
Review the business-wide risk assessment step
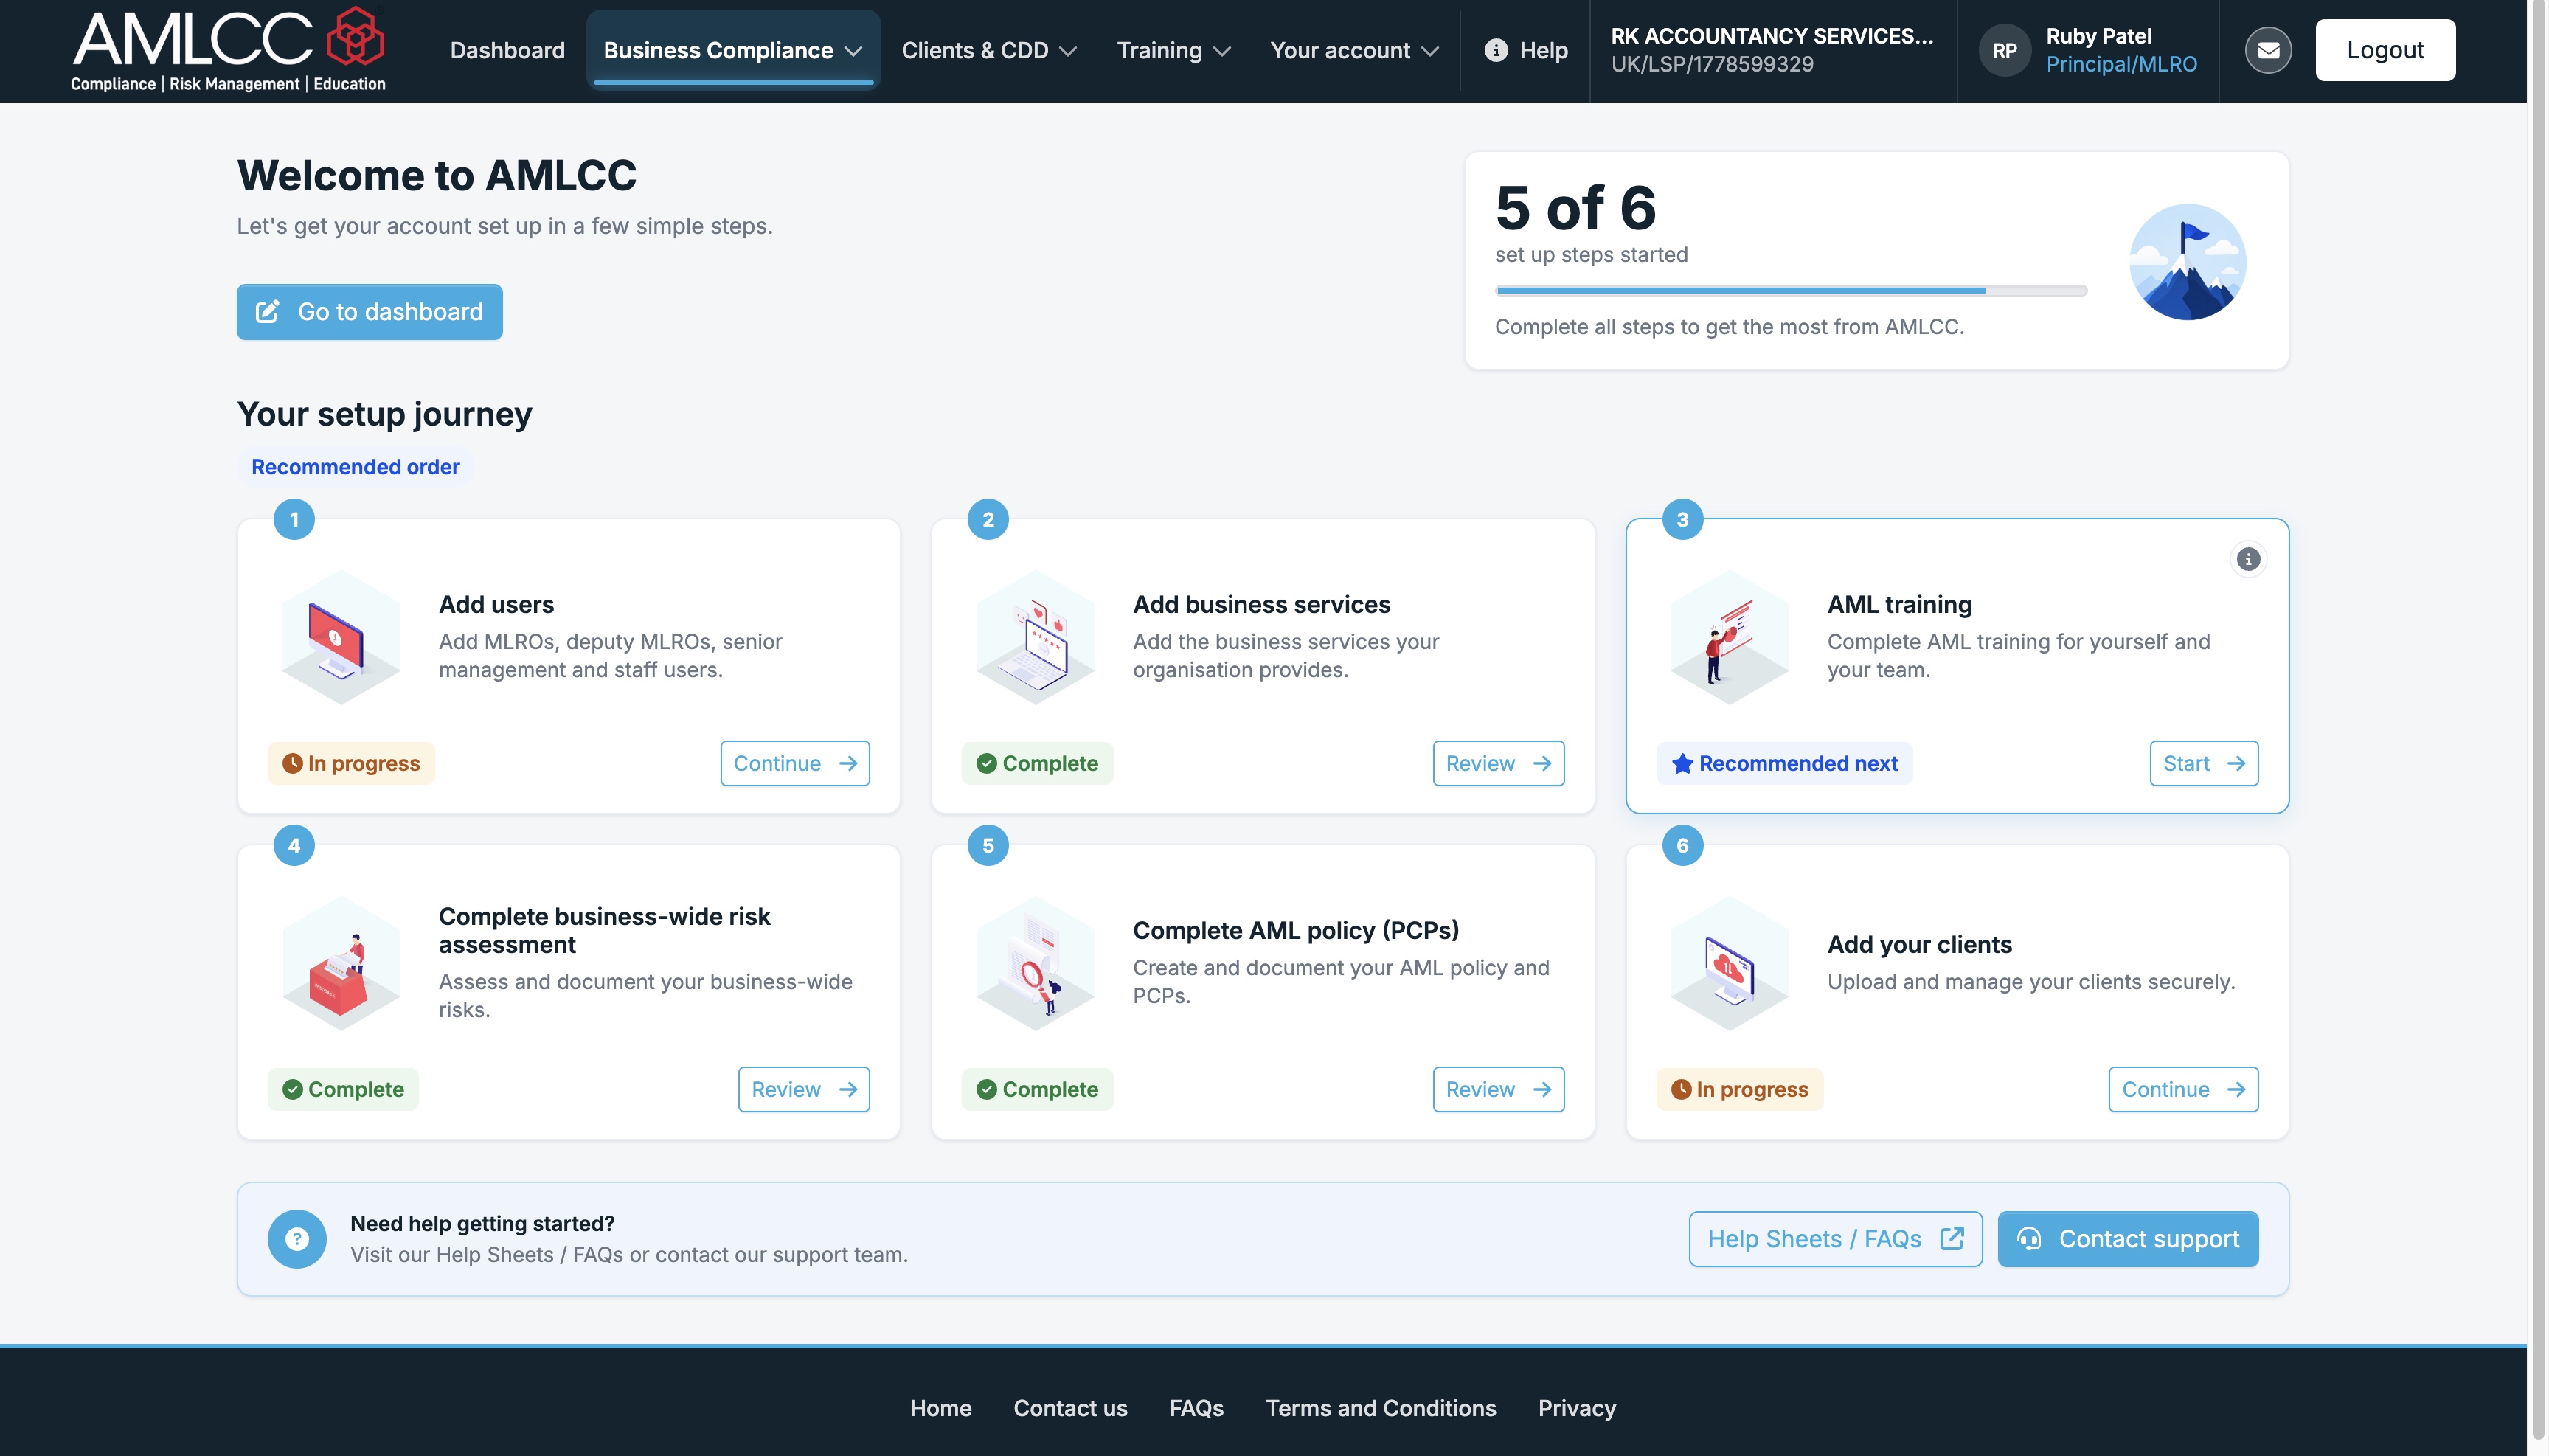804,1090
